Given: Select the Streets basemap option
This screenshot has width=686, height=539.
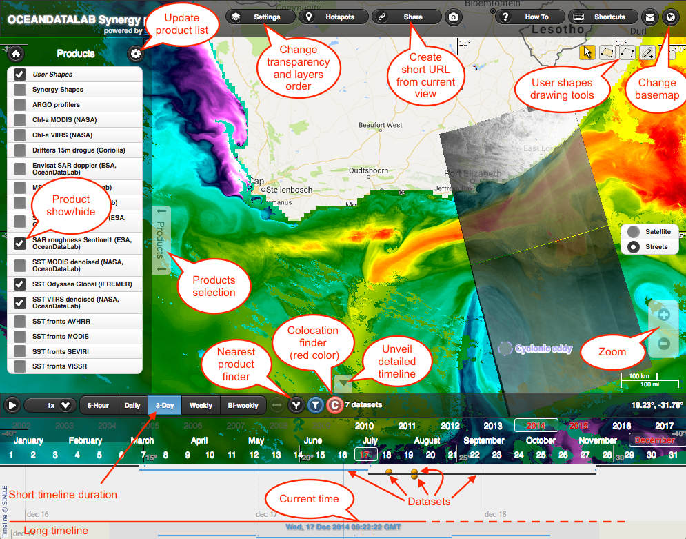Looking at the screenshot, I should [649, 247].
